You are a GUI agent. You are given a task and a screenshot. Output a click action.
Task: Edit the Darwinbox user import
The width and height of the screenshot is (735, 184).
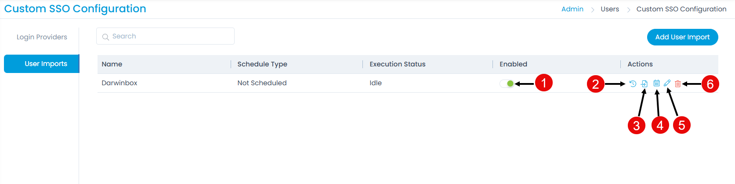[x=667, y=83]
